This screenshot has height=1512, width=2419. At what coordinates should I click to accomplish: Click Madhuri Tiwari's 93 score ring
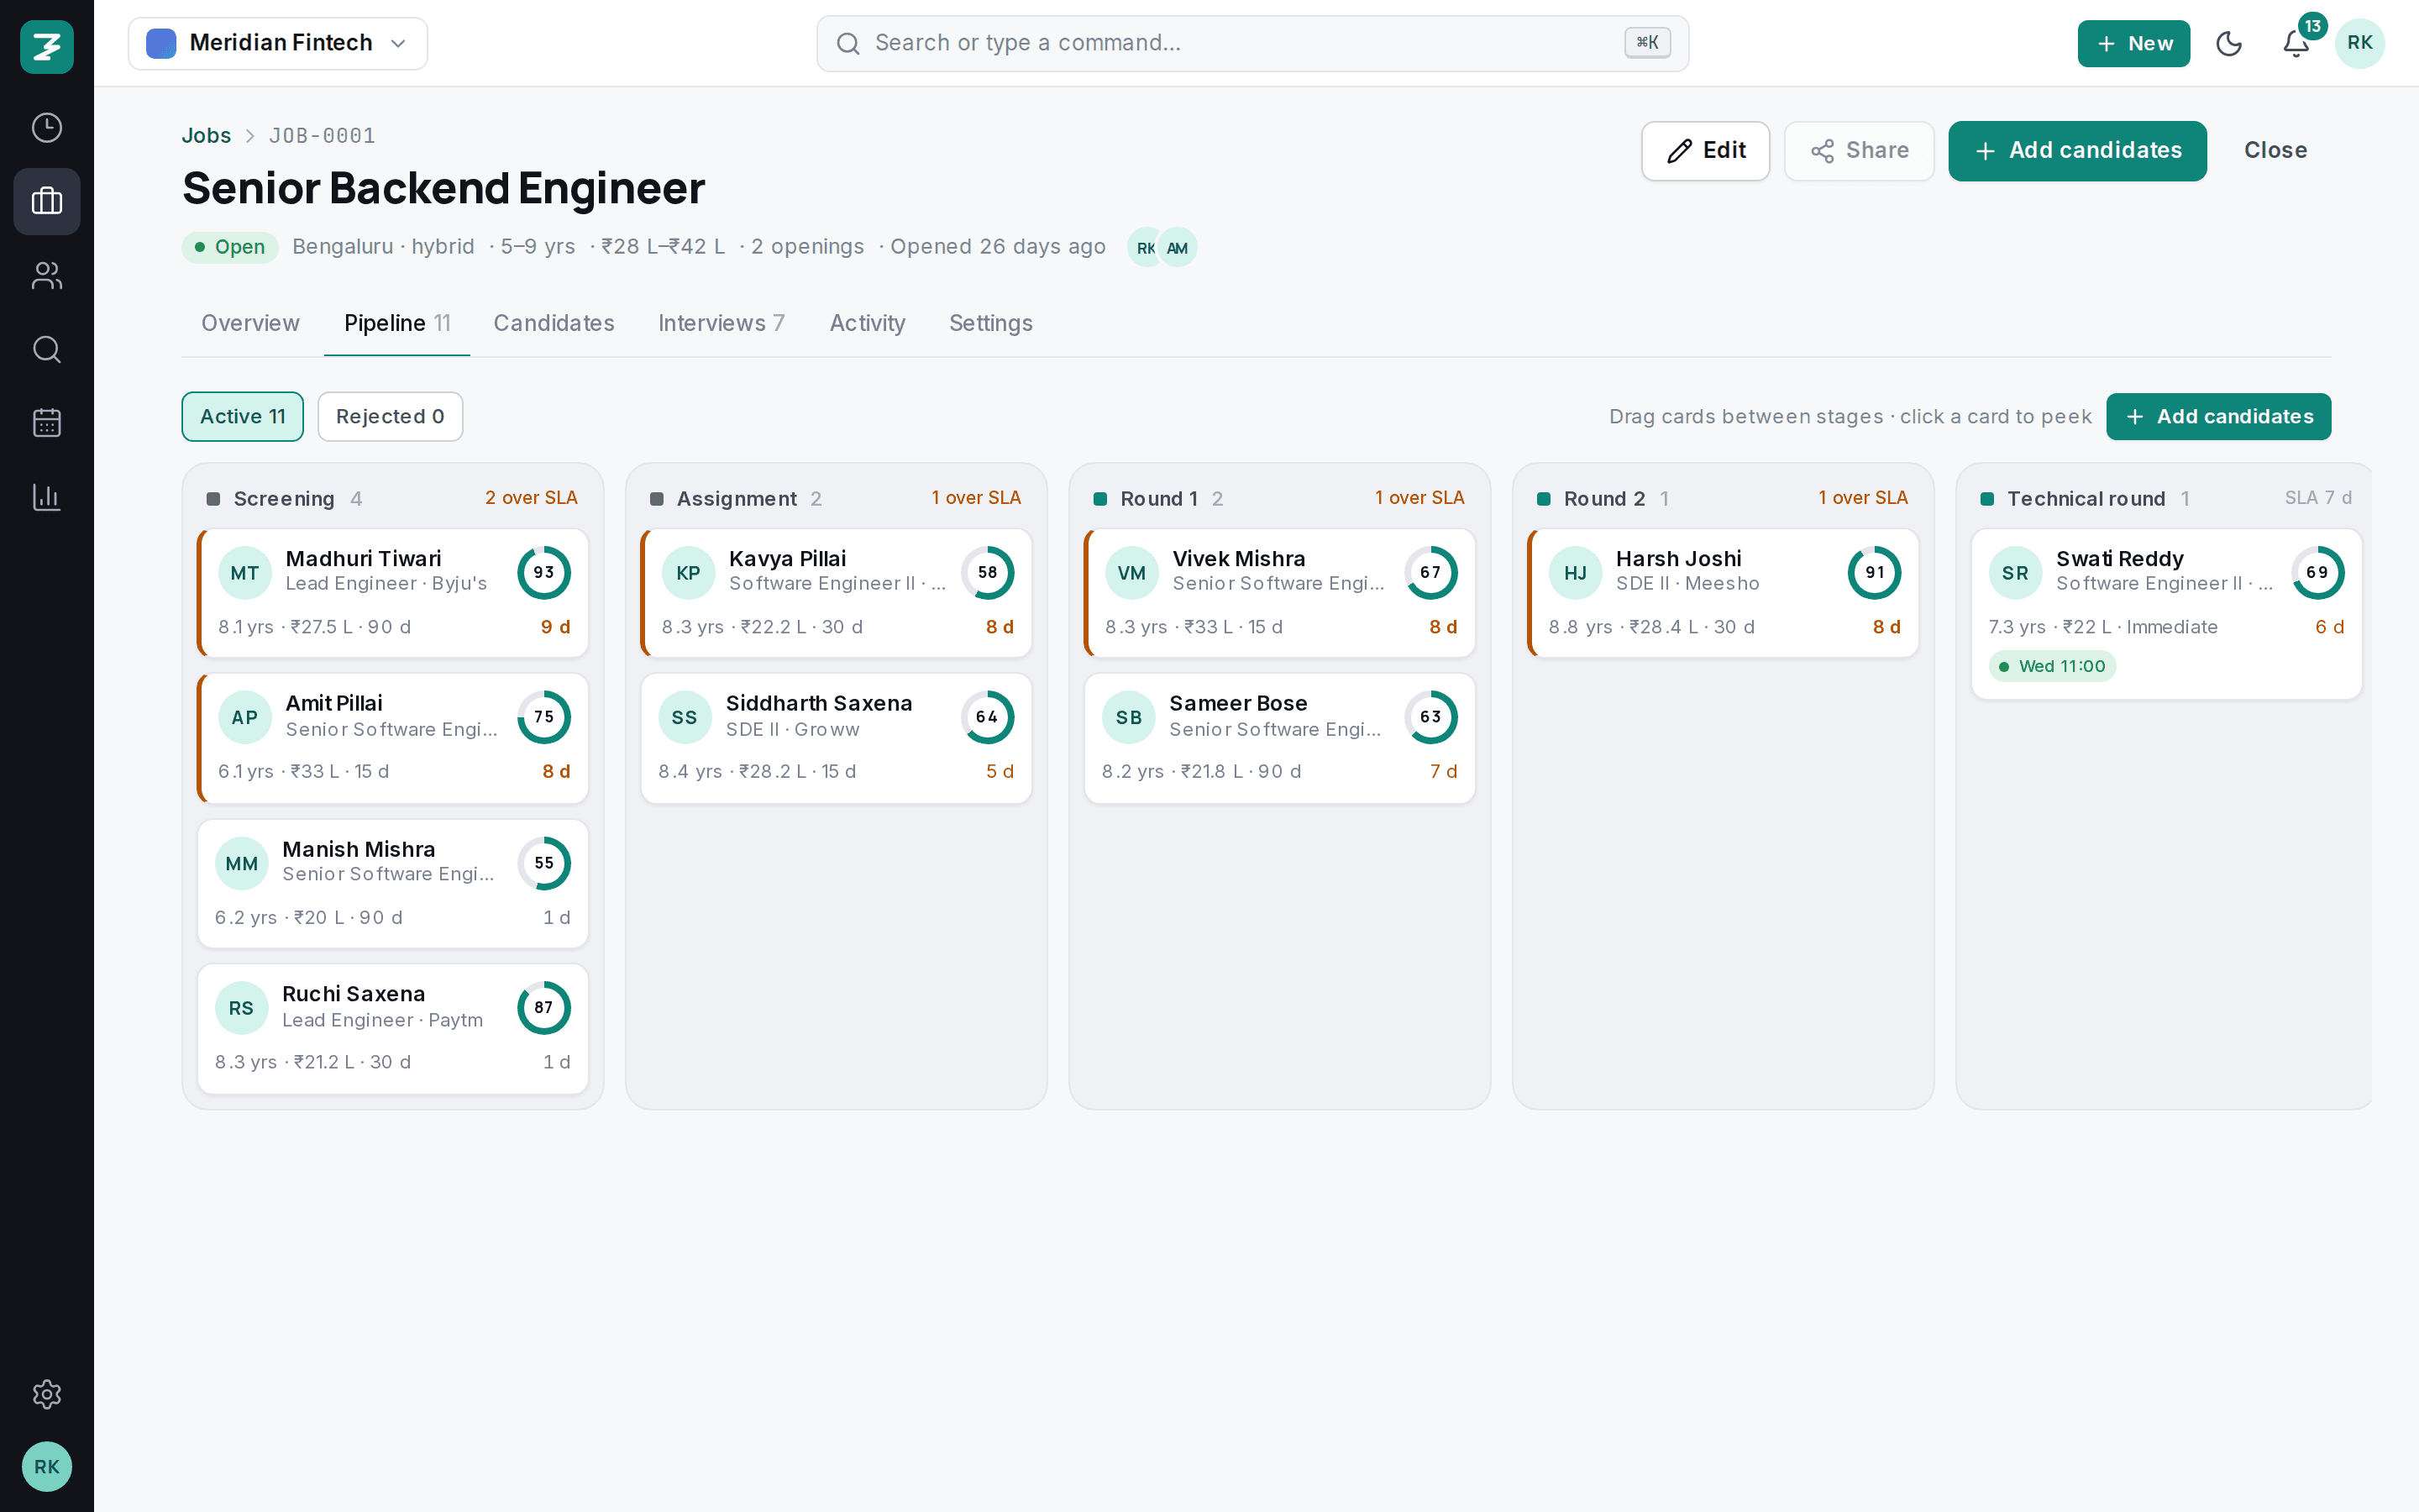click(543, 572)
